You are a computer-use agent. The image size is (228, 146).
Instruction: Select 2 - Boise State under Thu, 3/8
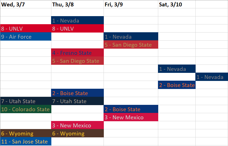[77, 93]
